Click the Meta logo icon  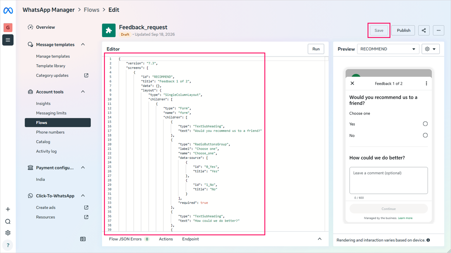8,11
